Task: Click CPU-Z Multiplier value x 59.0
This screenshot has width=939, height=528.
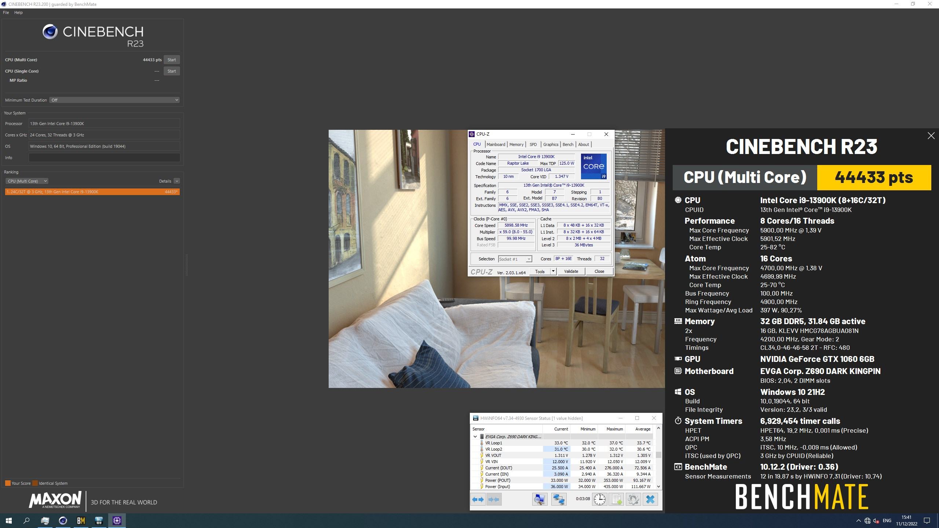Action: coord(516,232)
